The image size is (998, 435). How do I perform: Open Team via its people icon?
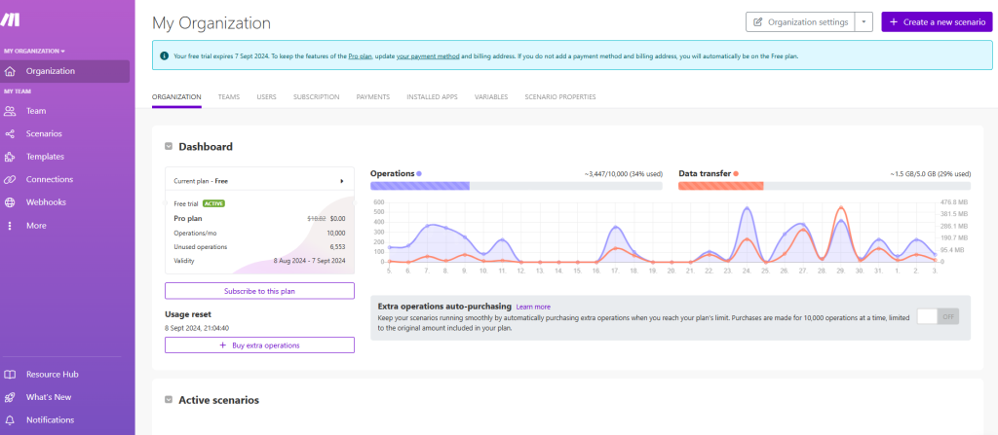coord(10,111)
